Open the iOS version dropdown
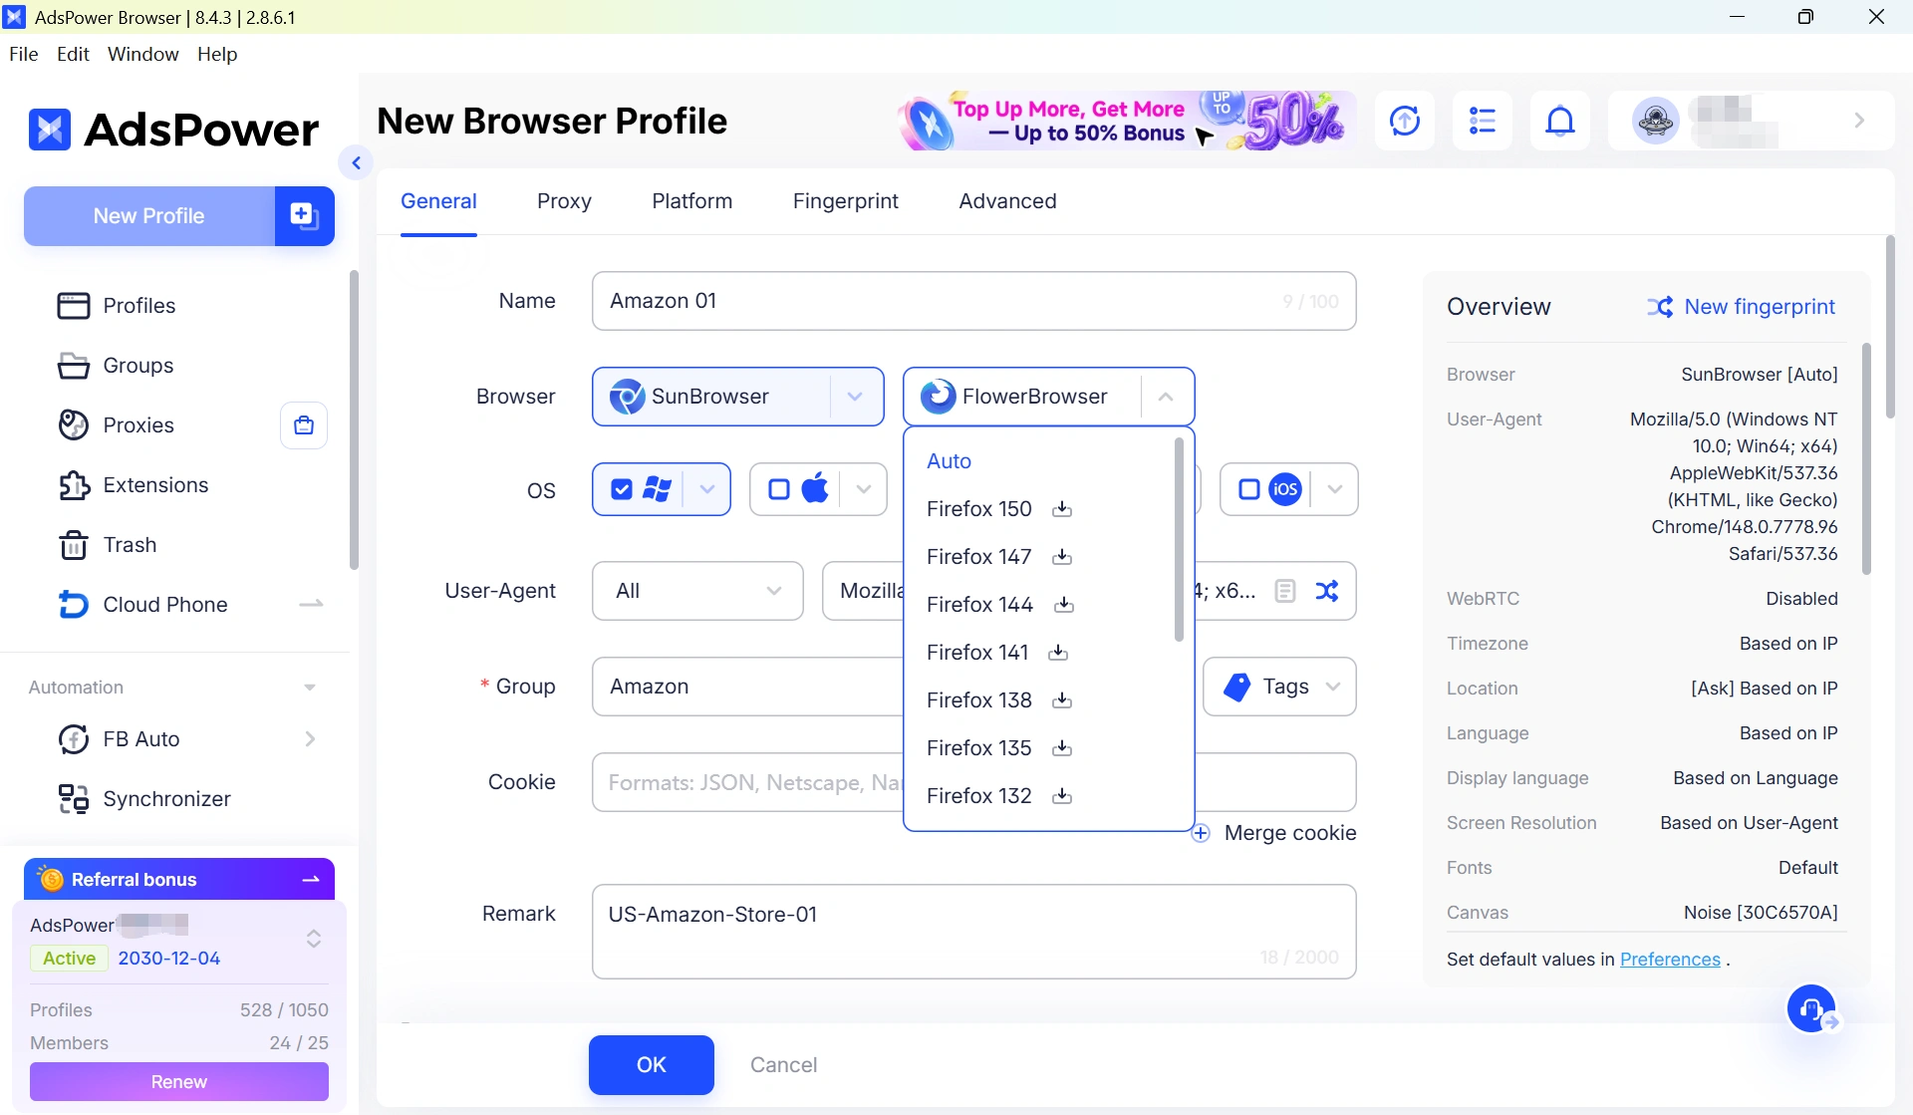 pyautogui.click(x=1335, y=489)
